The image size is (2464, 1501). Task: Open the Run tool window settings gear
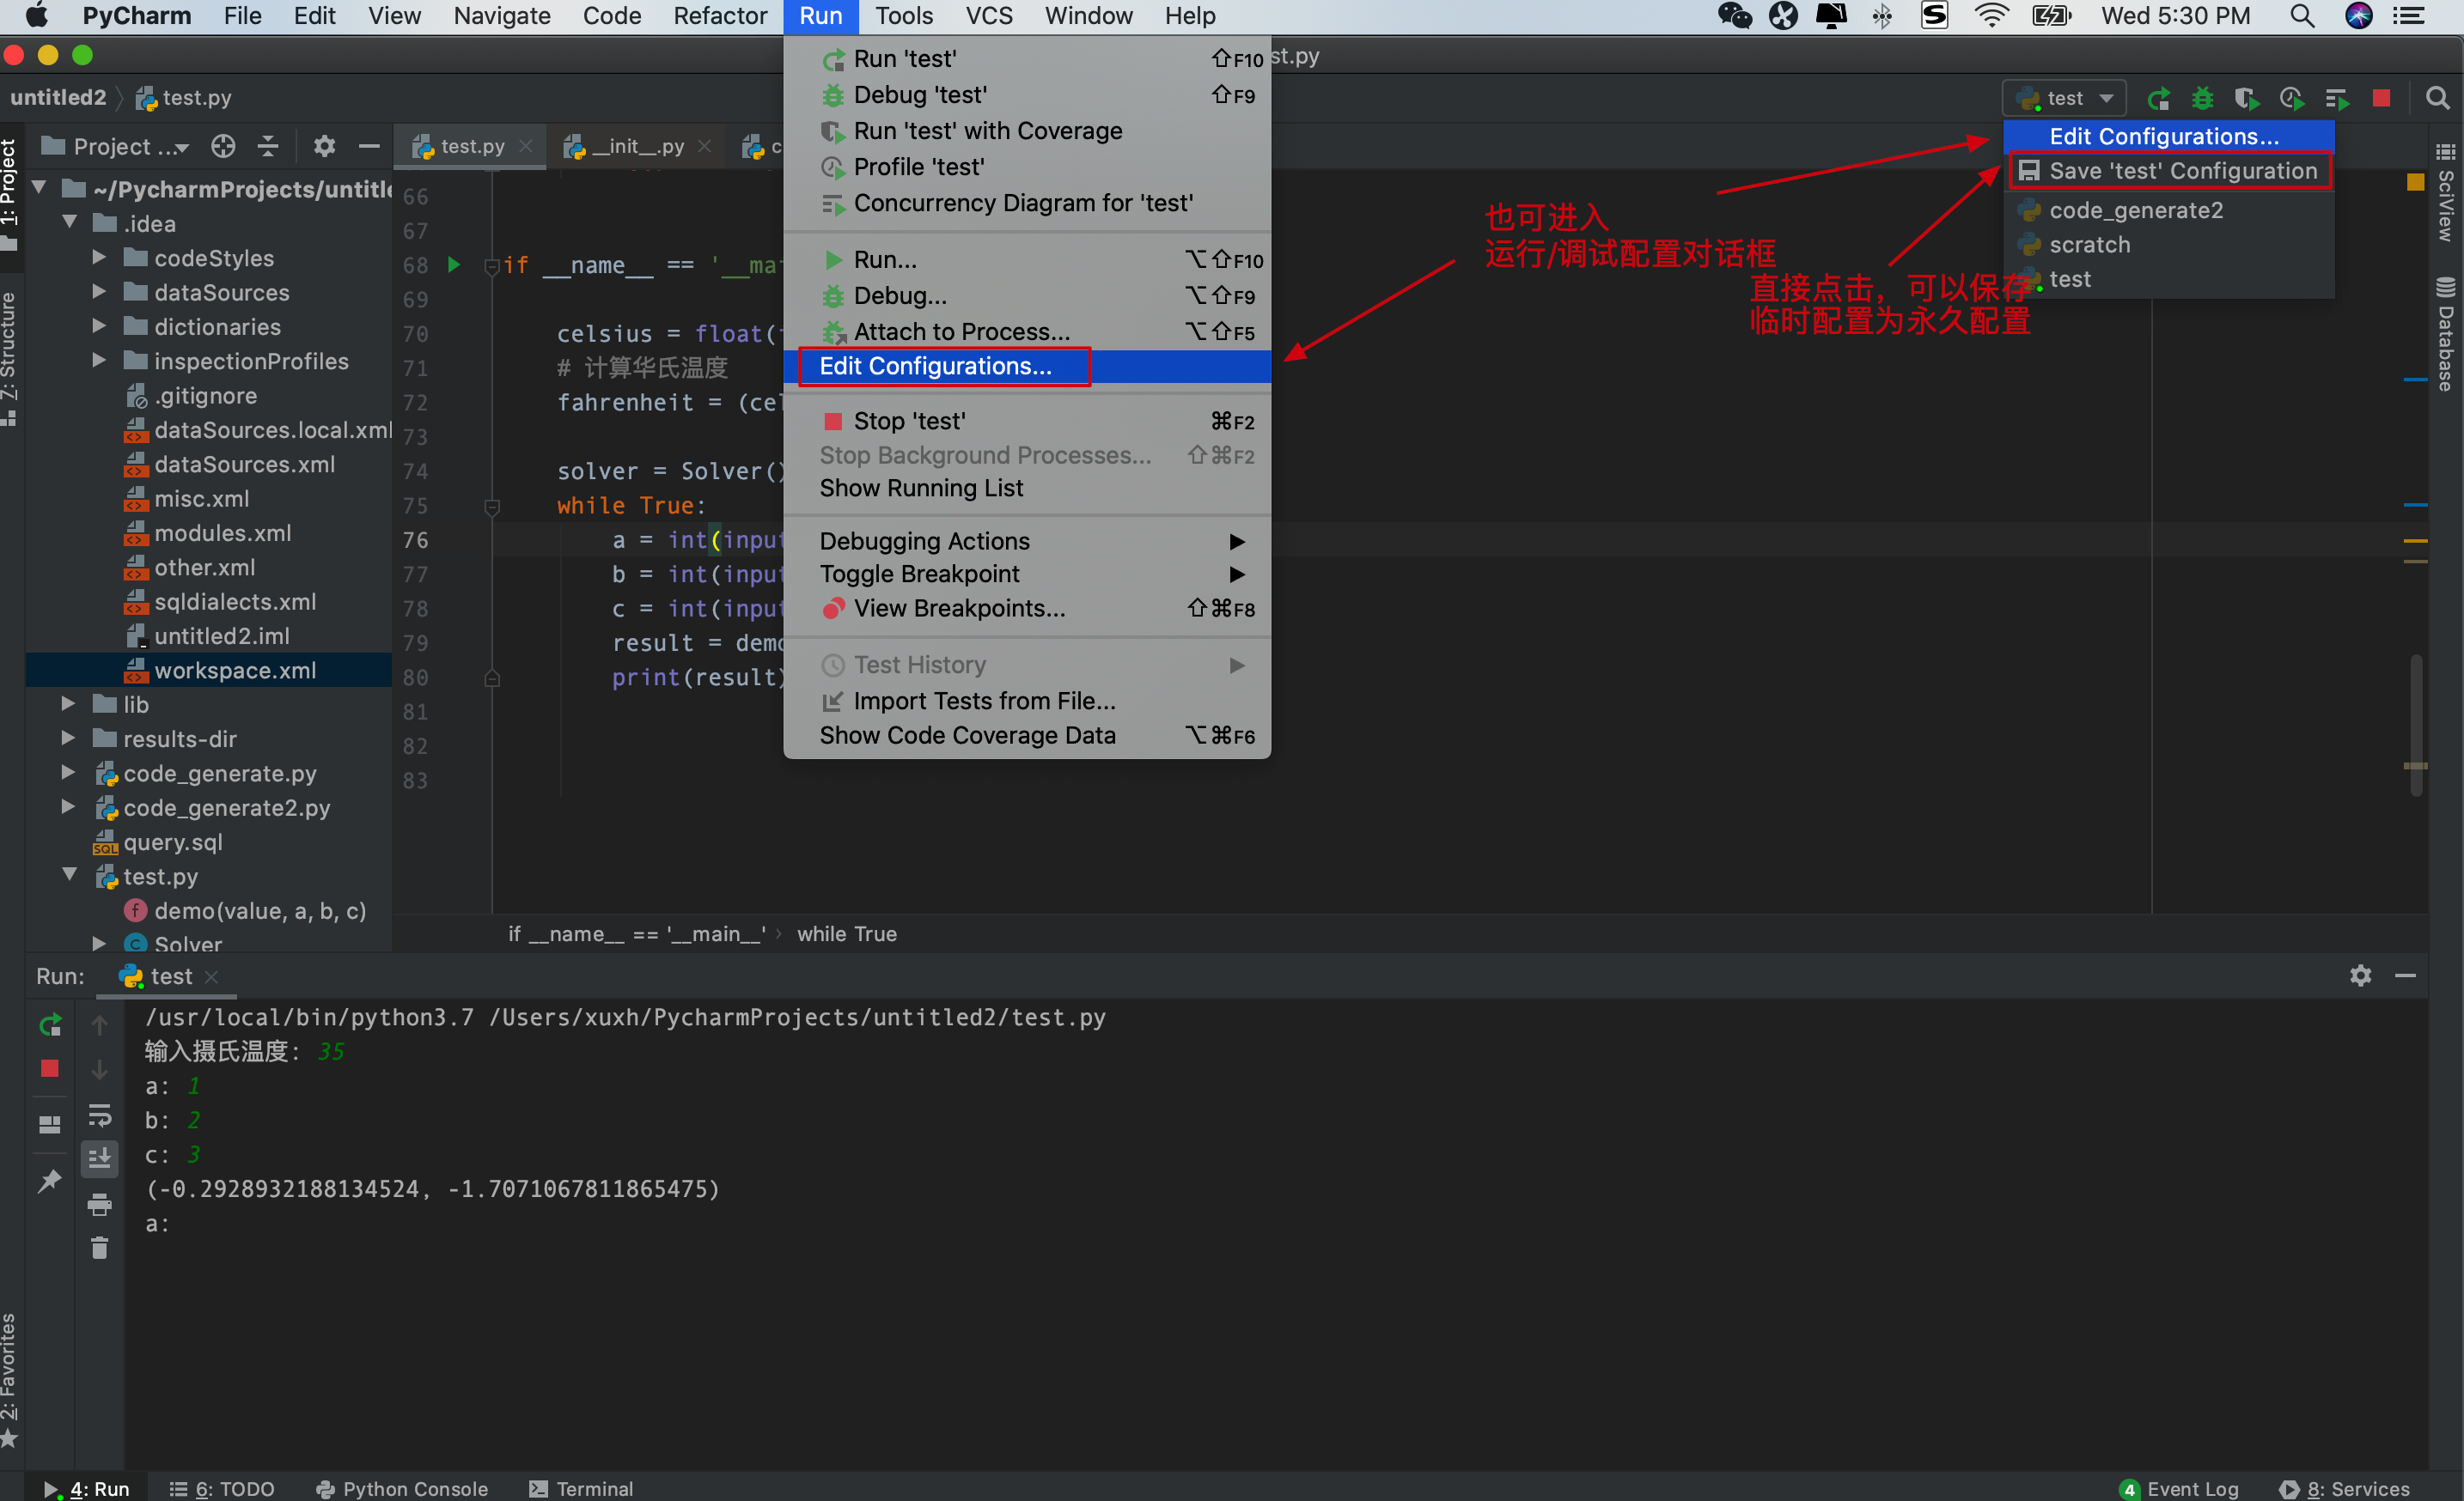[x=2360, y=975]
